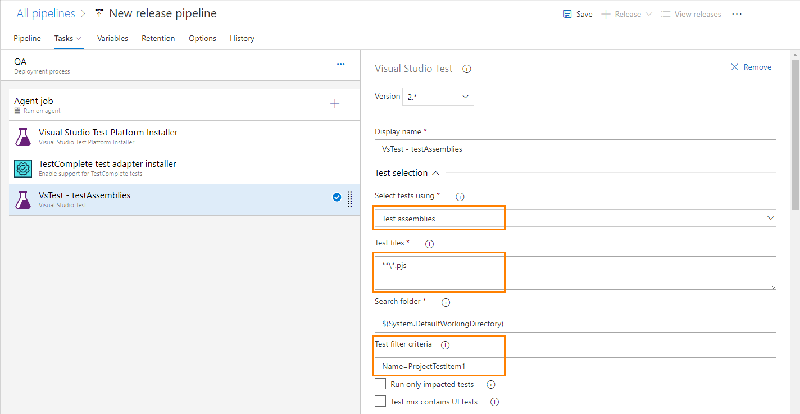Switch to the Variables tab

pos(112,38)
